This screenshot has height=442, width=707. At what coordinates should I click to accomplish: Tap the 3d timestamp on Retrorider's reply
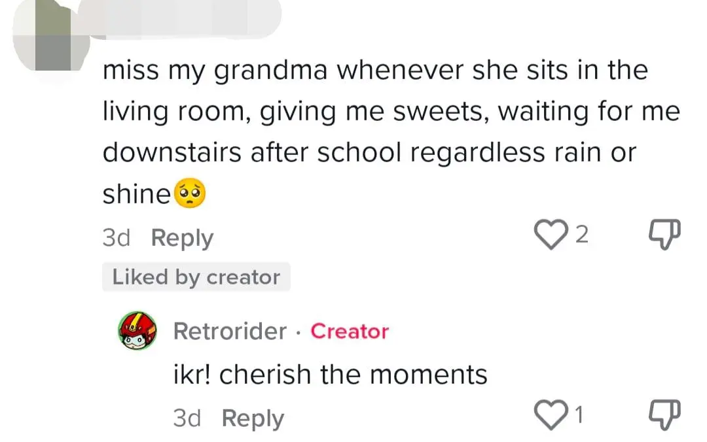pyautogui.click(x=187, y=418)
